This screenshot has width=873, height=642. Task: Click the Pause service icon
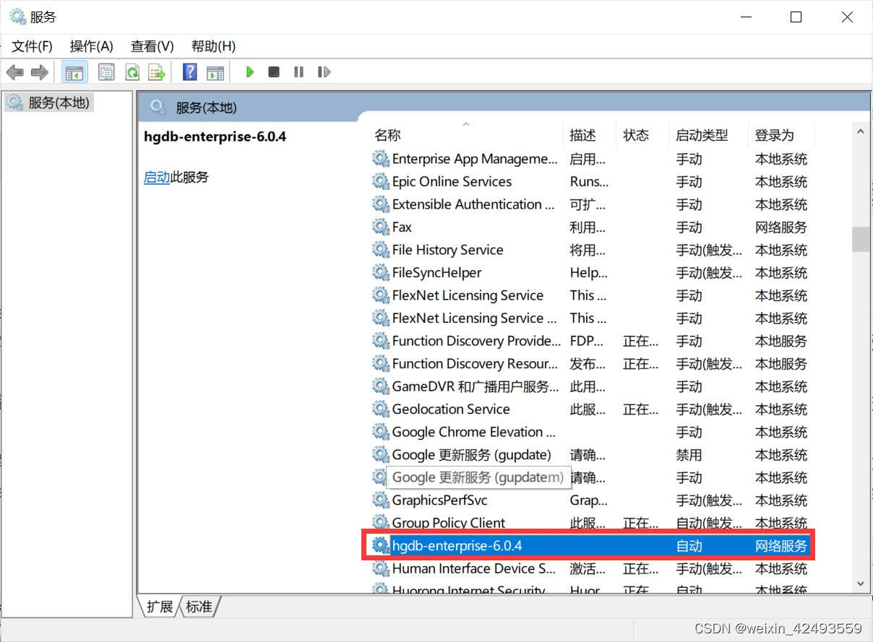click(298, 72)
